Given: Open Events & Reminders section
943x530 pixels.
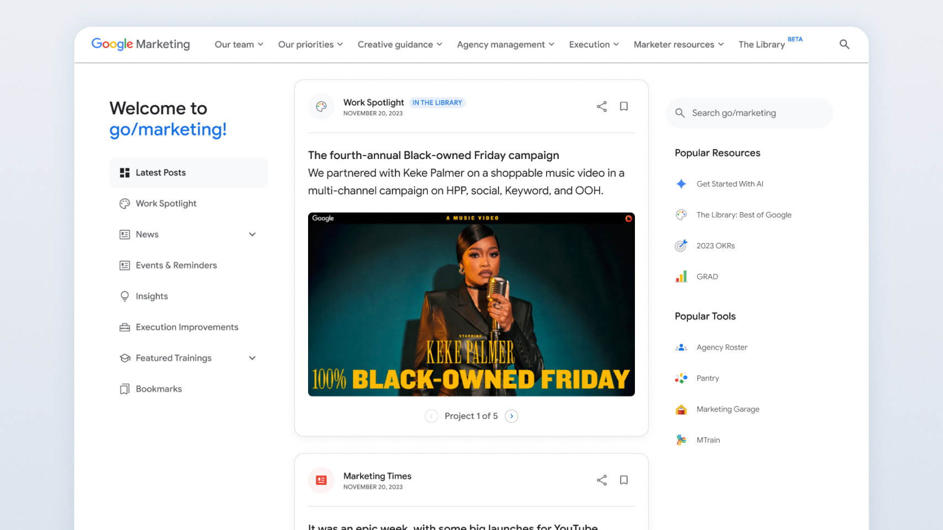Looking at the screenshot, I should pyautogui.click(x=189, y=266).
